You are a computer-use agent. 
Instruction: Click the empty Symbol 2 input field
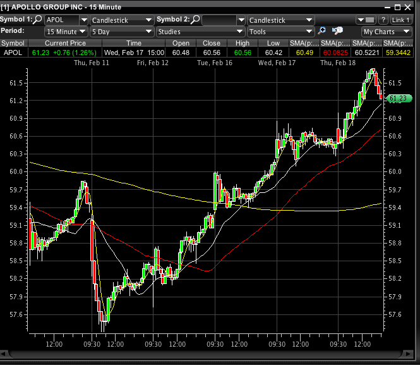click(220, 20)
